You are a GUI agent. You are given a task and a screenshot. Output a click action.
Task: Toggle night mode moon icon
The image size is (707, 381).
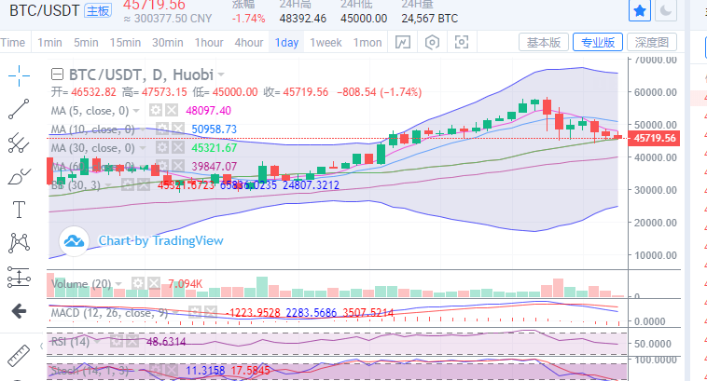pos(666,10)
